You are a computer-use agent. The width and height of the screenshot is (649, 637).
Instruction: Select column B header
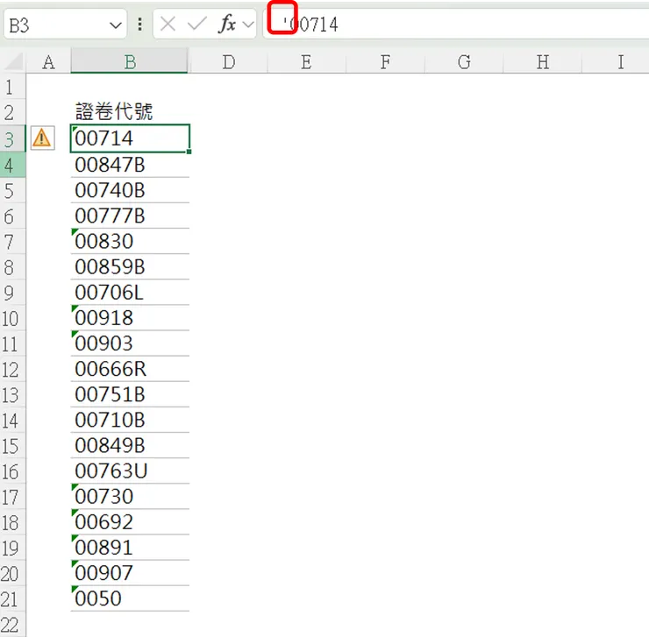coord(129,62)
